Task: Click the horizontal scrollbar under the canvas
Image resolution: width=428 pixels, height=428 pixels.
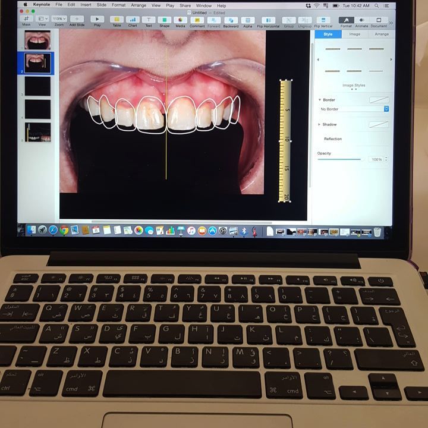Action: pos(181,221)
